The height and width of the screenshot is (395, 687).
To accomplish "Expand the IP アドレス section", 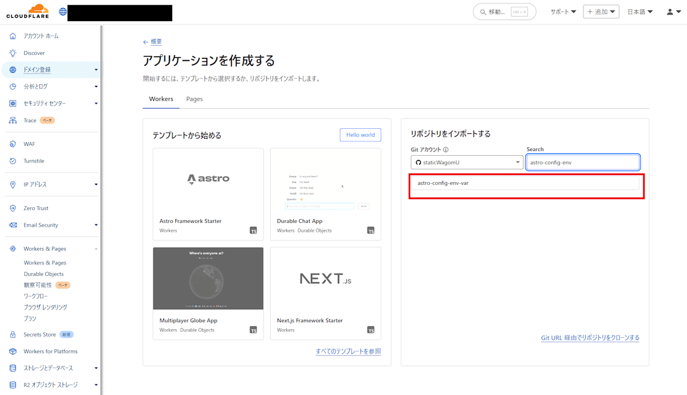I will point(96,184).
